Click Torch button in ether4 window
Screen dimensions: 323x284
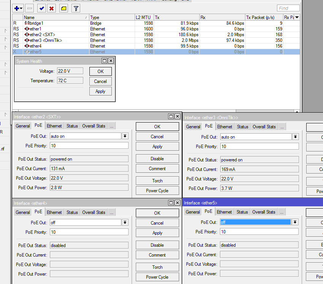[x=157, y=267]
